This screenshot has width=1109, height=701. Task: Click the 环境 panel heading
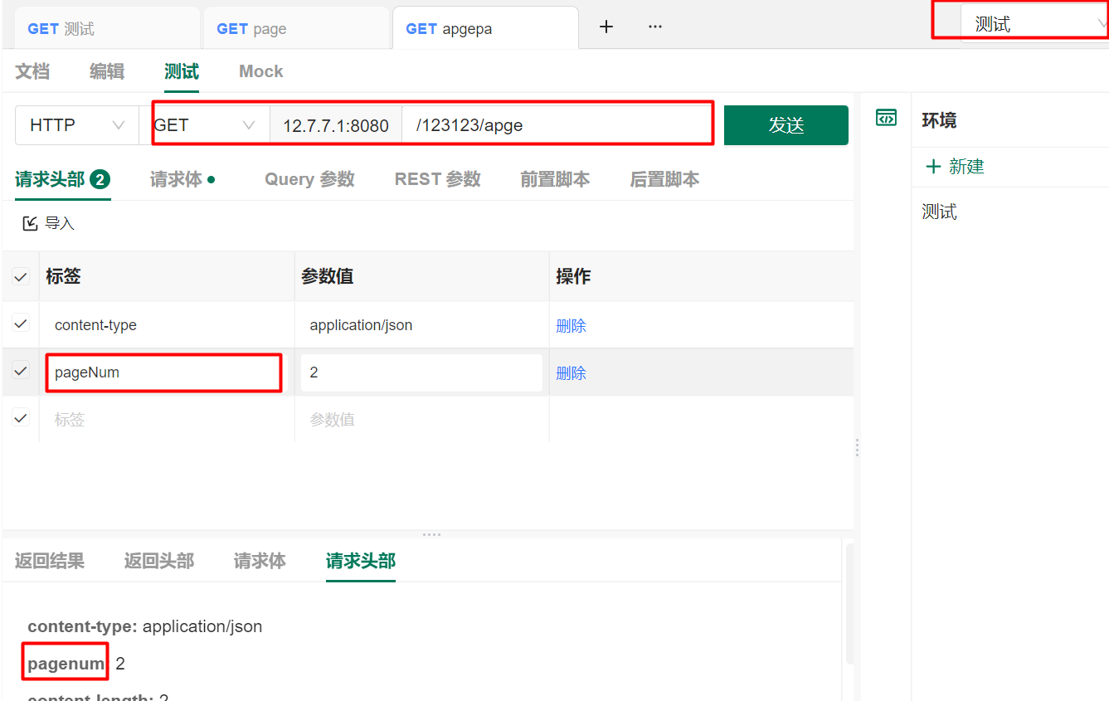coord(939,120)
